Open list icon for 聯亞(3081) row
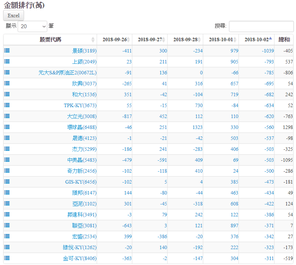 coord(7,225)
